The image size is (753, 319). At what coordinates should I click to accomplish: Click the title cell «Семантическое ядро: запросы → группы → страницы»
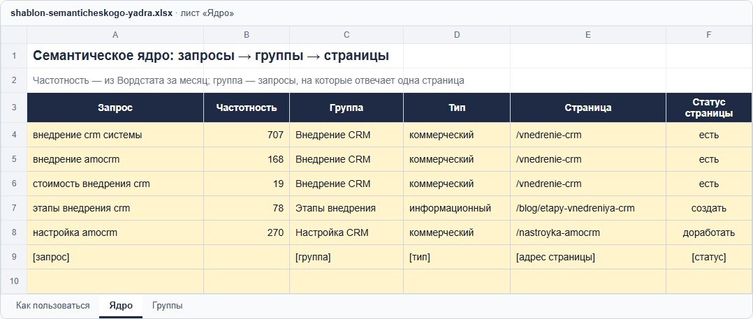[x=211, y=56]
